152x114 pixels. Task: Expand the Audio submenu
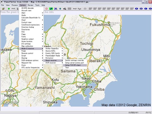tap(31, 15)
